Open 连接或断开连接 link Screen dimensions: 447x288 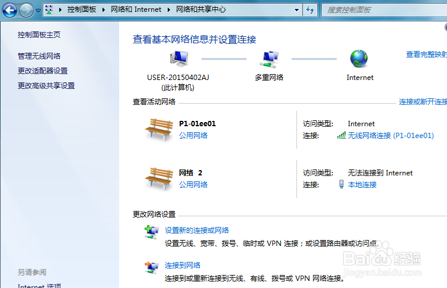point(423,102)
